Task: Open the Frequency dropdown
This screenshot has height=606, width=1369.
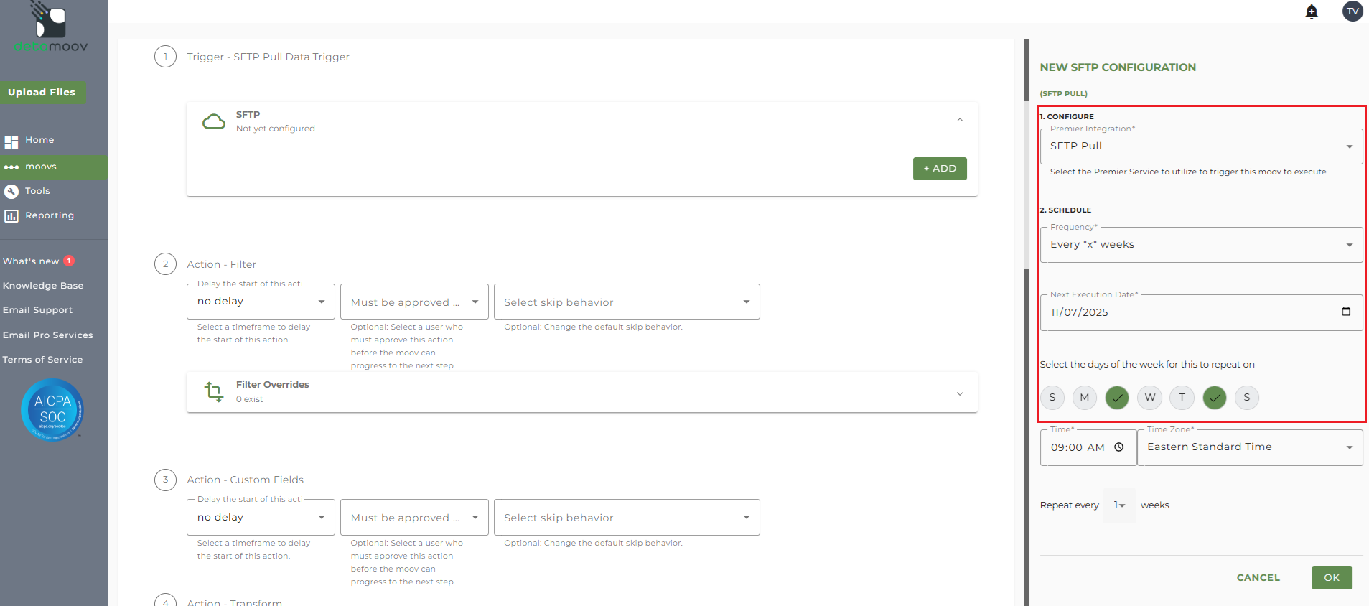Action: coord(1200,245)
